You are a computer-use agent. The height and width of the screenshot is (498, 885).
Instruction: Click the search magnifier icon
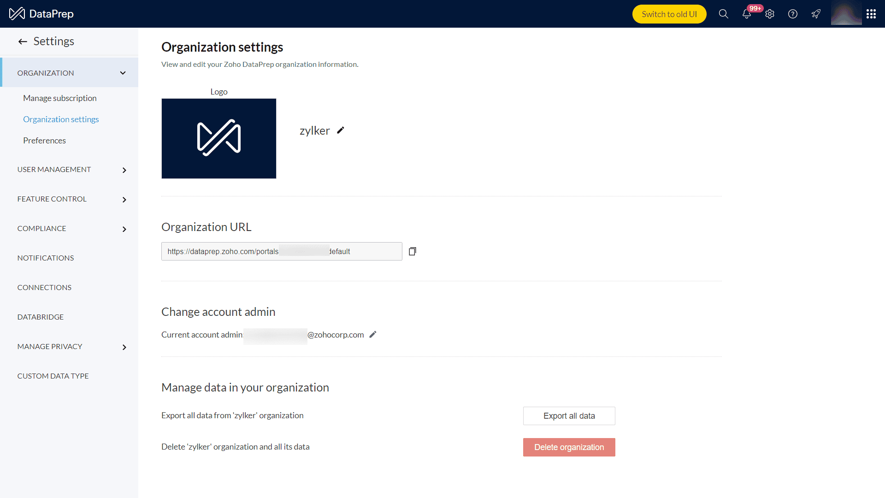click(723, 14)
